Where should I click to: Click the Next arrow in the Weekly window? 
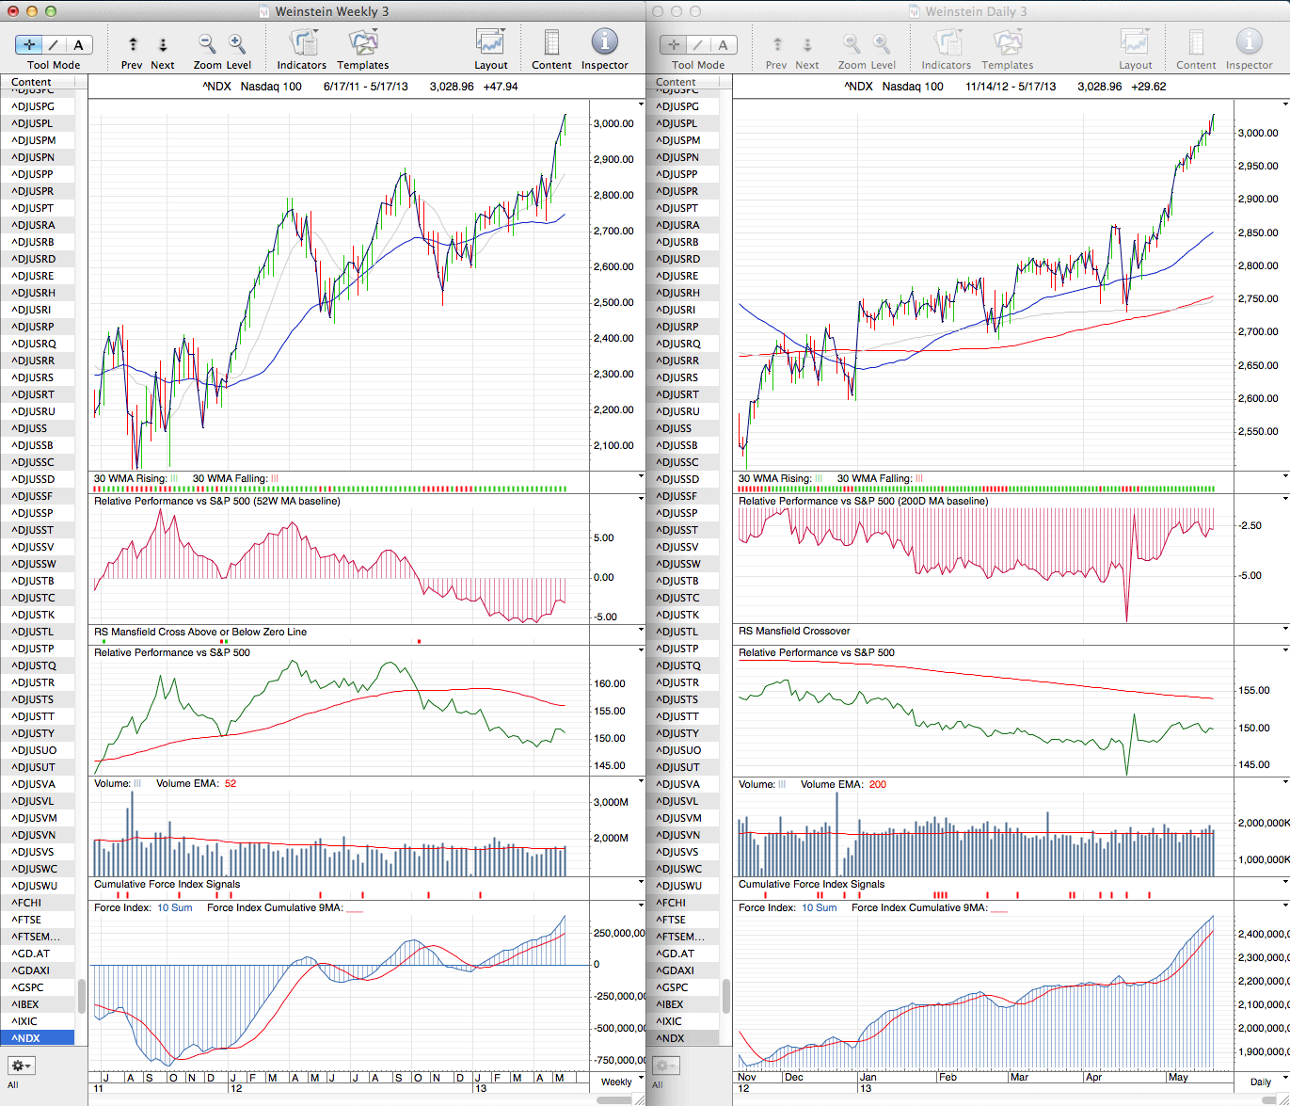163,44
